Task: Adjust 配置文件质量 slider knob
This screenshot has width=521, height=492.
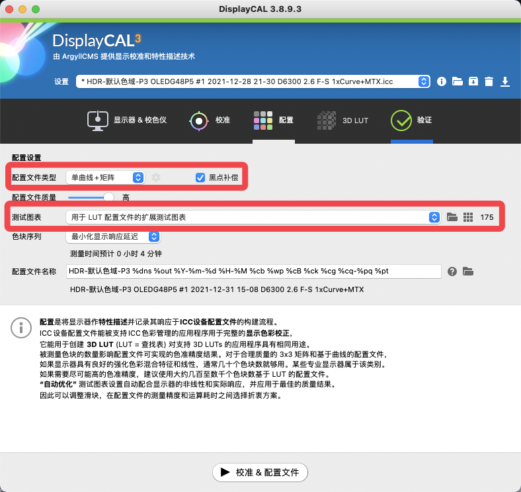Action: (108, 197)
